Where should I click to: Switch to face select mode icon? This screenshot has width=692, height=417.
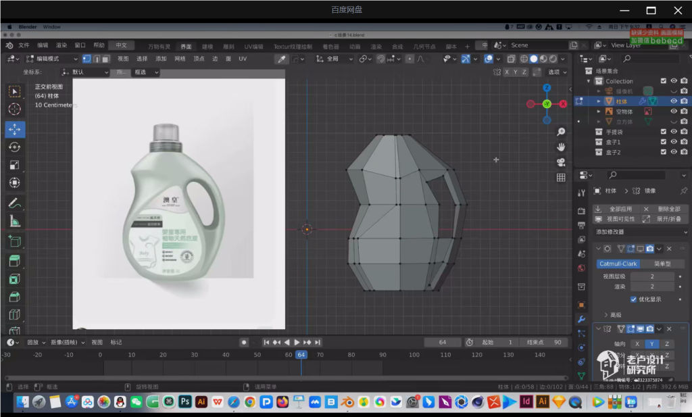coord(105,59)
